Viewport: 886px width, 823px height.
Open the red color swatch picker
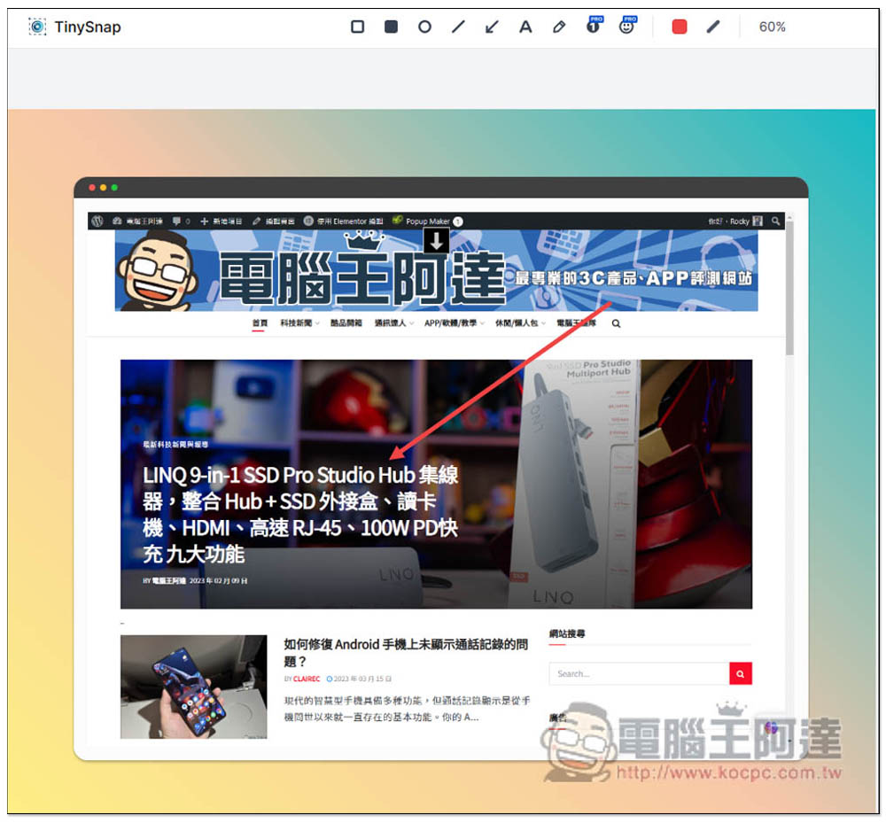[x=680, y=27]
